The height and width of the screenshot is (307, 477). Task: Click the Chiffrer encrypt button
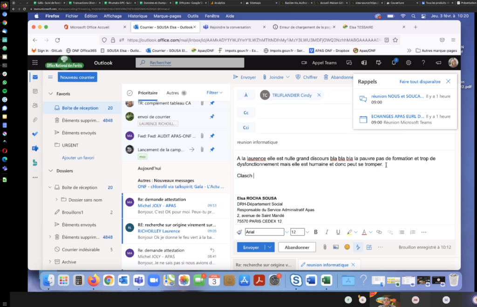tap(307, 77)
